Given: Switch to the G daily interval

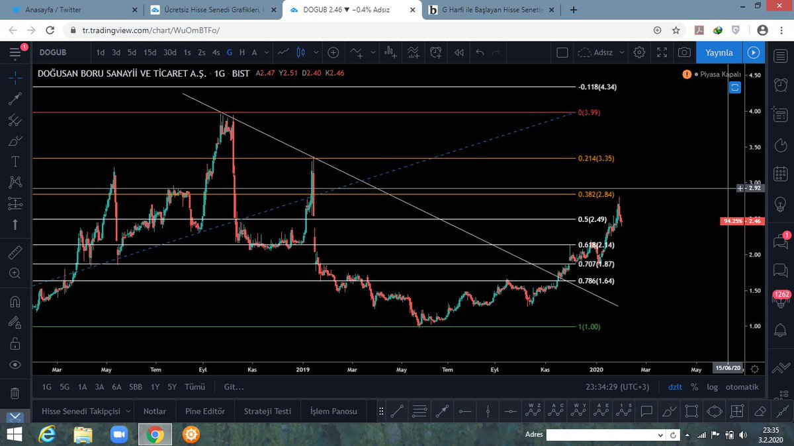Looking at the screenshot, I should [x=230, y=52].
